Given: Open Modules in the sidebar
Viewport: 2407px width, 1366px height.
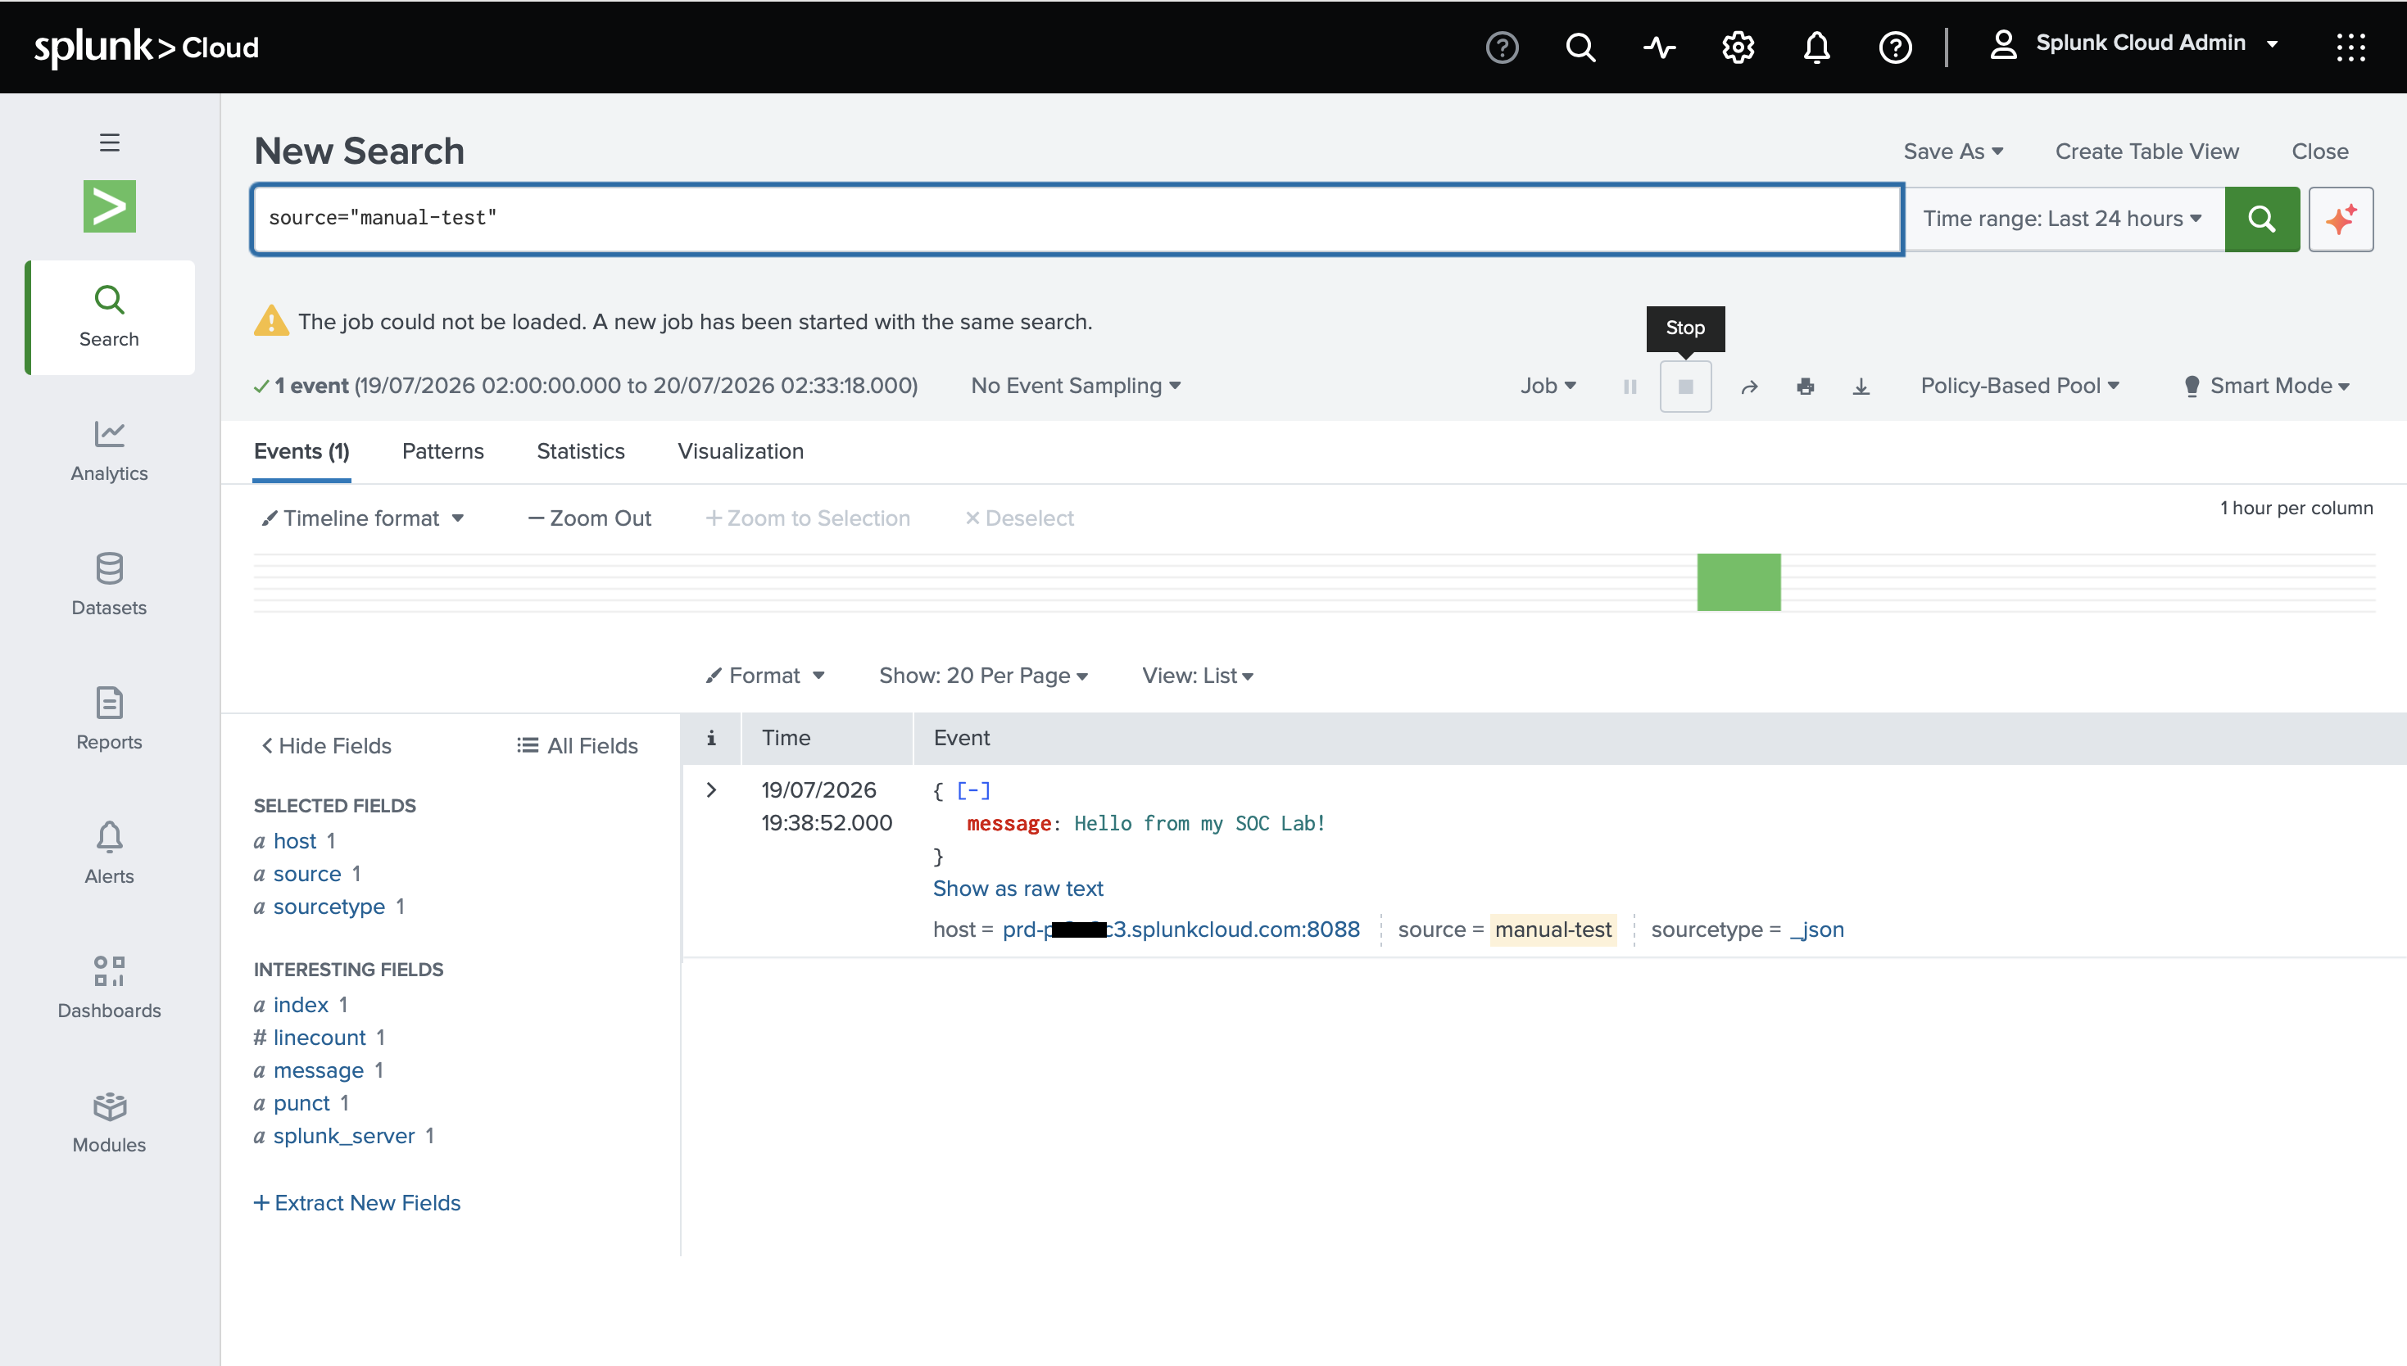Looking at the screenshot, I should [x=110, y=1122].
